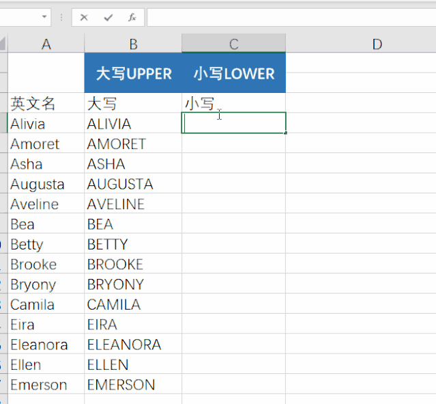
Task: Click the fill handle of active cell
Action: tap(286, 133)
